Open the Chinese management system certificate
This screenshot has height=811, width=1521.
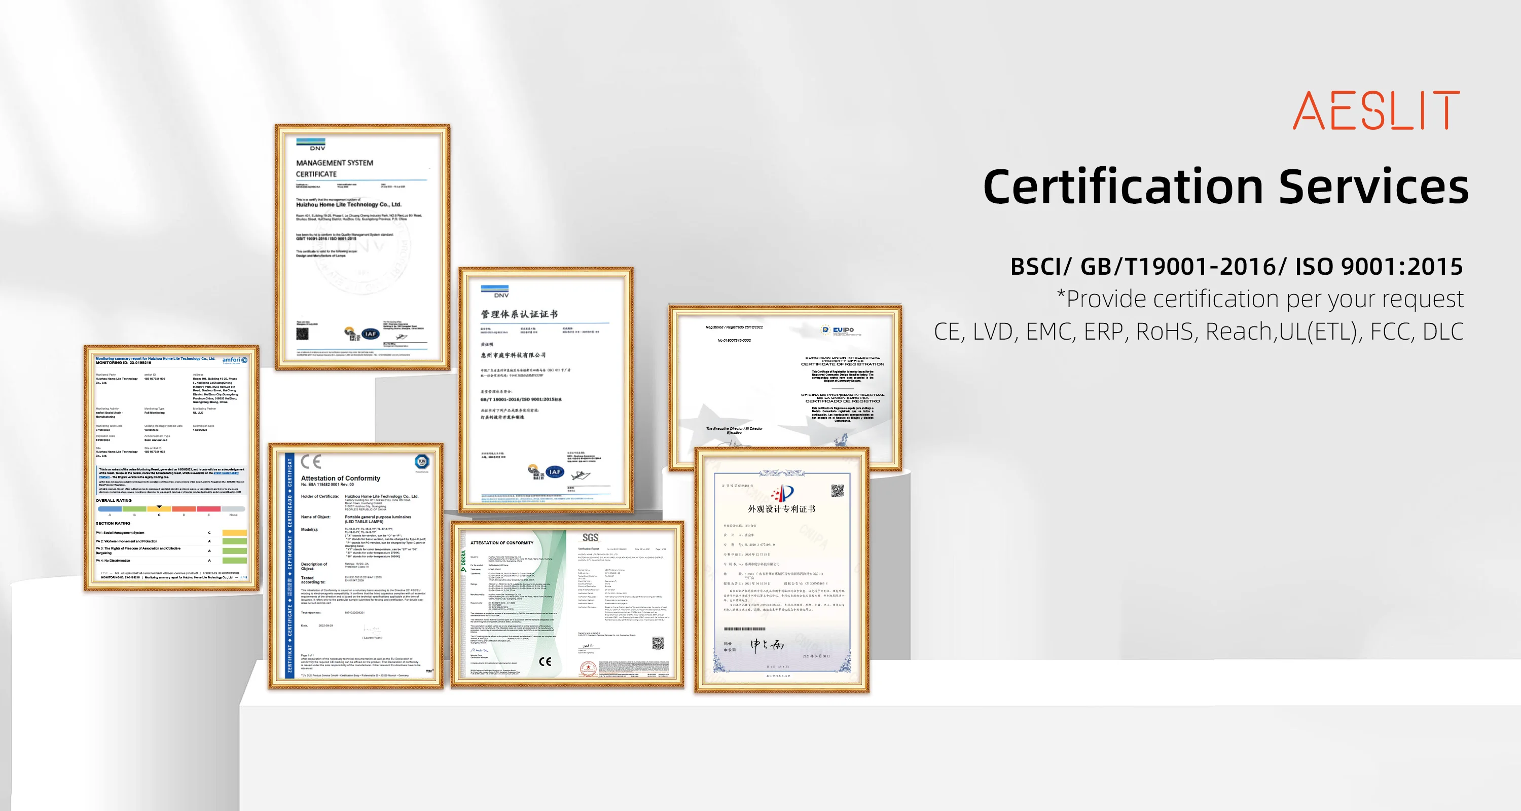click(546, 390)
